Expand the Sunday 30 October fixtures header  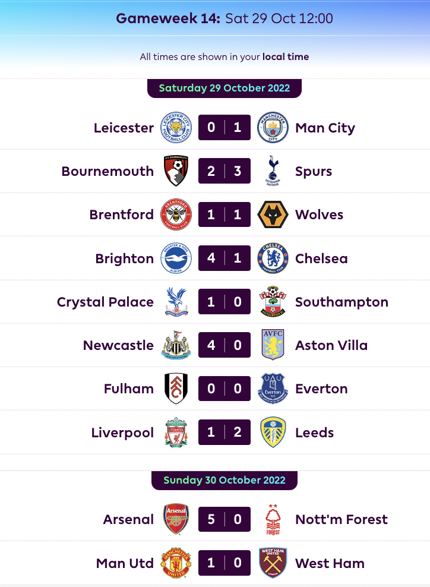[224, 479]
